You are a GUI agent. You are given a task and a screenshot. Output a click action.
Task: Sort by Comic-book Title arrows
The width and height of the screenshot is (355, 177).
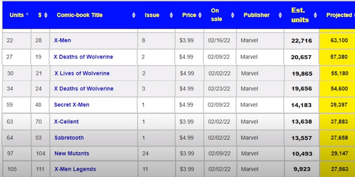coord(134,15)
